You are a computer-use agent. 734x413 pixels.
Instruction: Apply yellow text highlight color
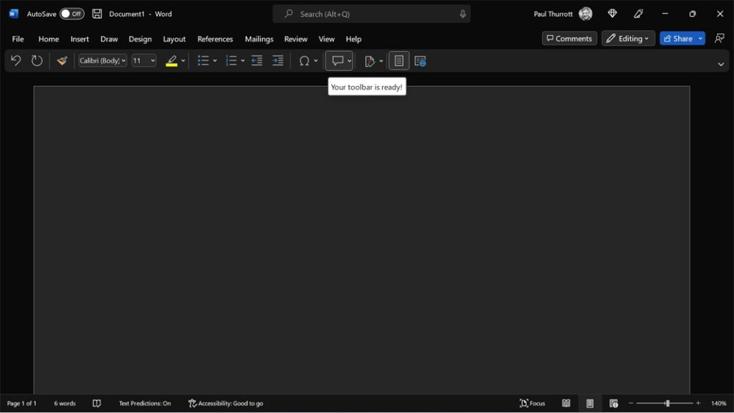click(172, 61)
